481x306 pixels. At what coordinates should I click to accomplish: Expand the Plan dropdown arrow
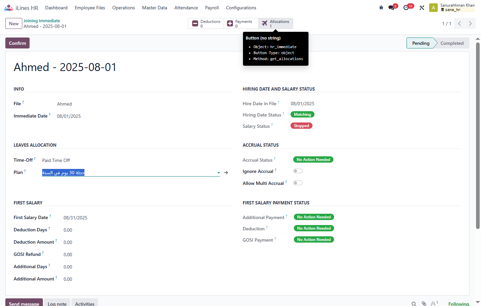coord(219,173)
